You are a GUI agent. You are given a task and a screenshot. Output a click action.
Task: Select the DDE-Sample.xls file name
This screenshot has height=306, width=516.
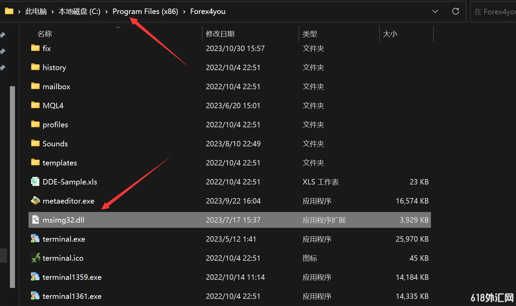pos(70,182)
